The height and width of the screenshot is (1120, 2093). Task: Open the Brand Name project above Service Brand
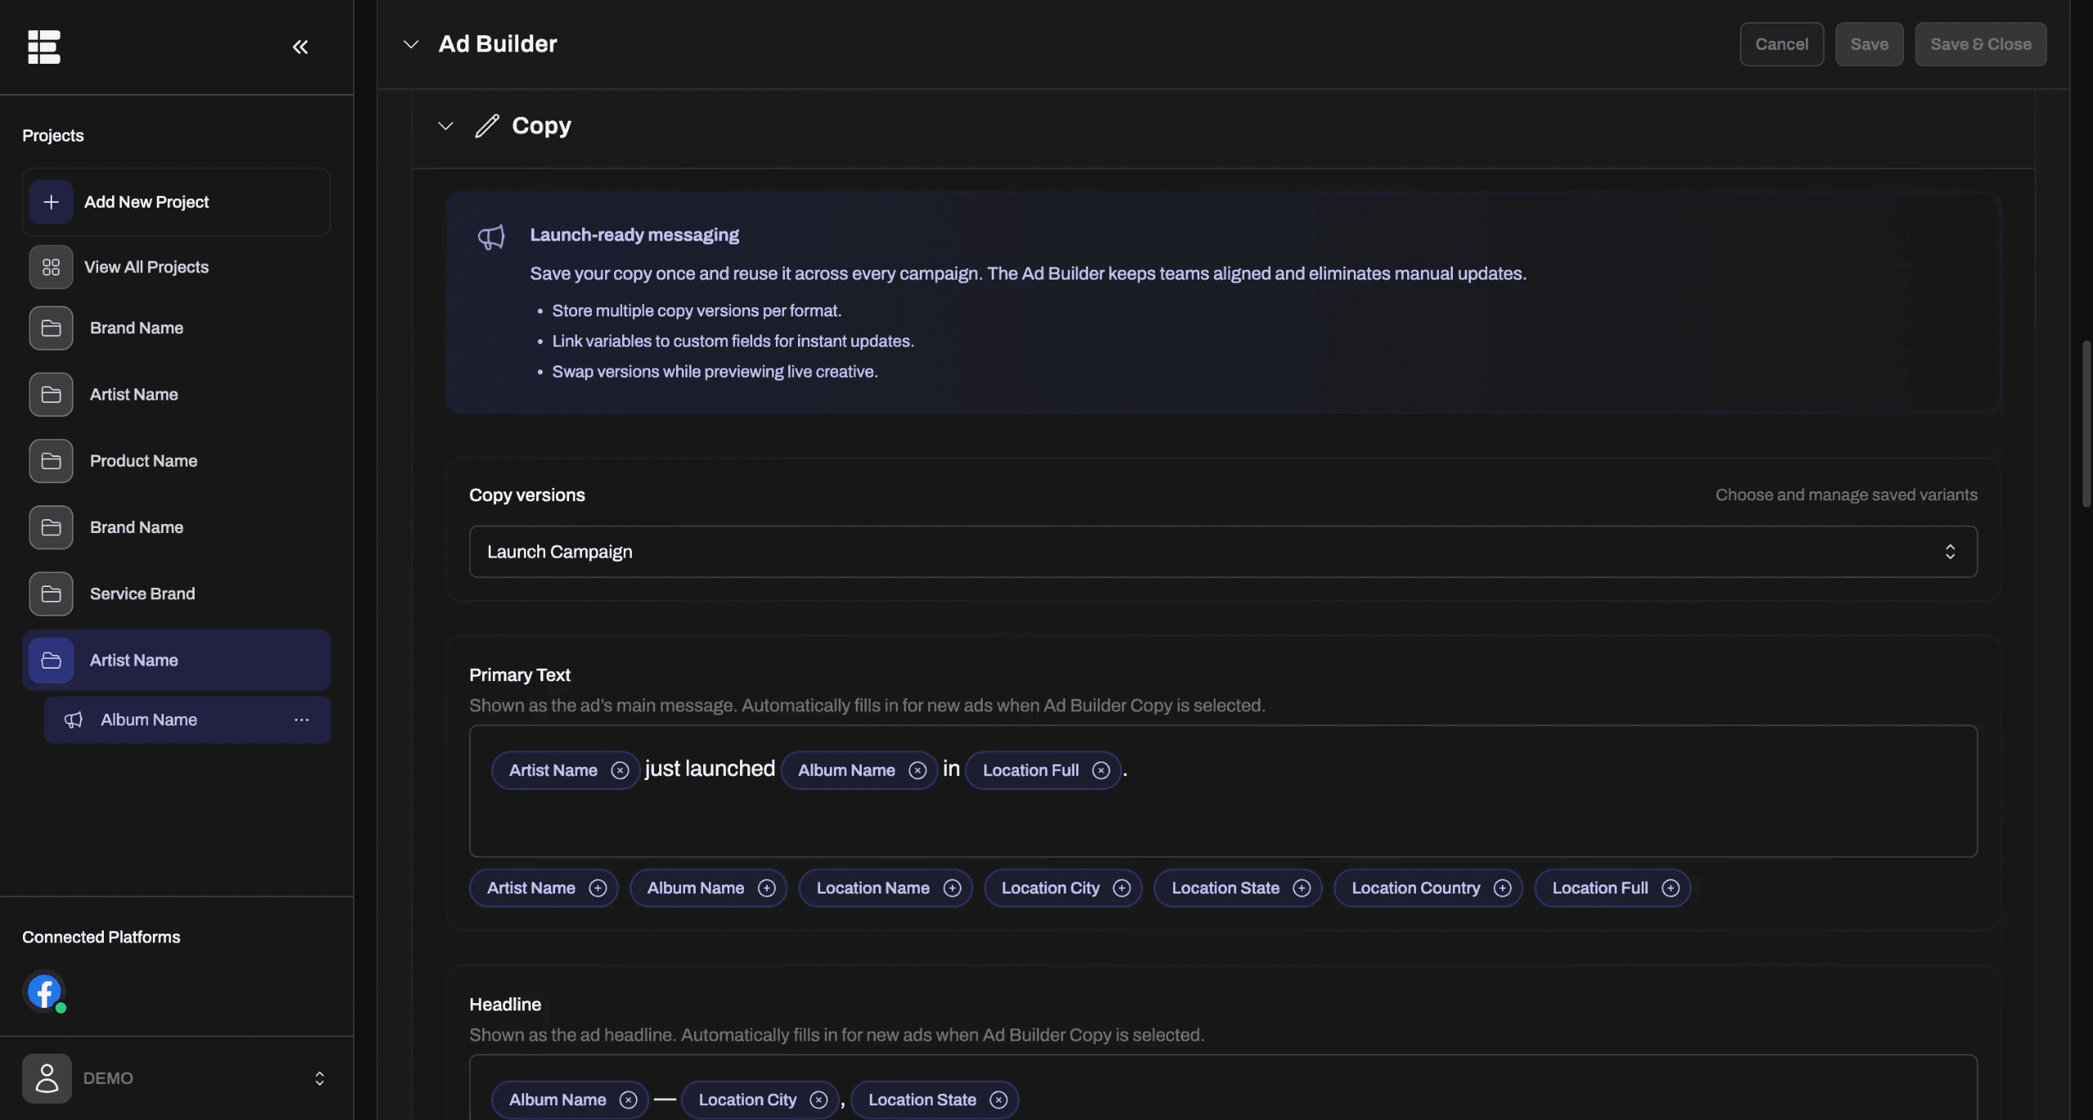tap(176, 527)
